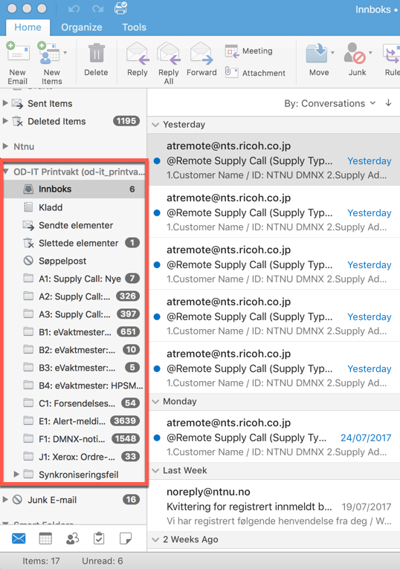Viewport: 400px width, 569px height.
Task: Open folder A1: Supply Call: Nye
Action: [x=74, y=279]
